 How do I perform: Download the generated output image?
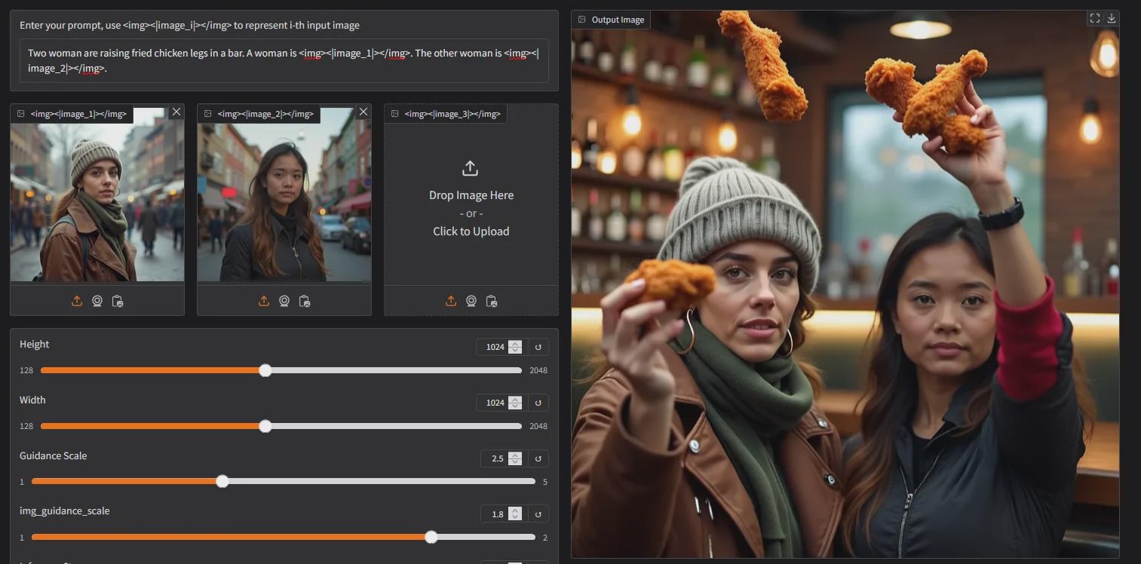1111,19
